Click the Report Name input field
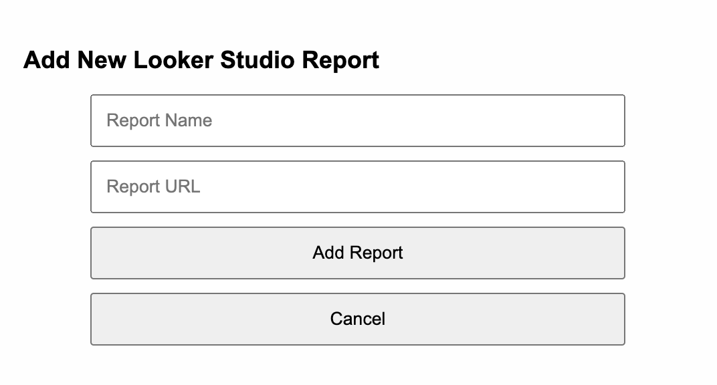 point(358,120)
